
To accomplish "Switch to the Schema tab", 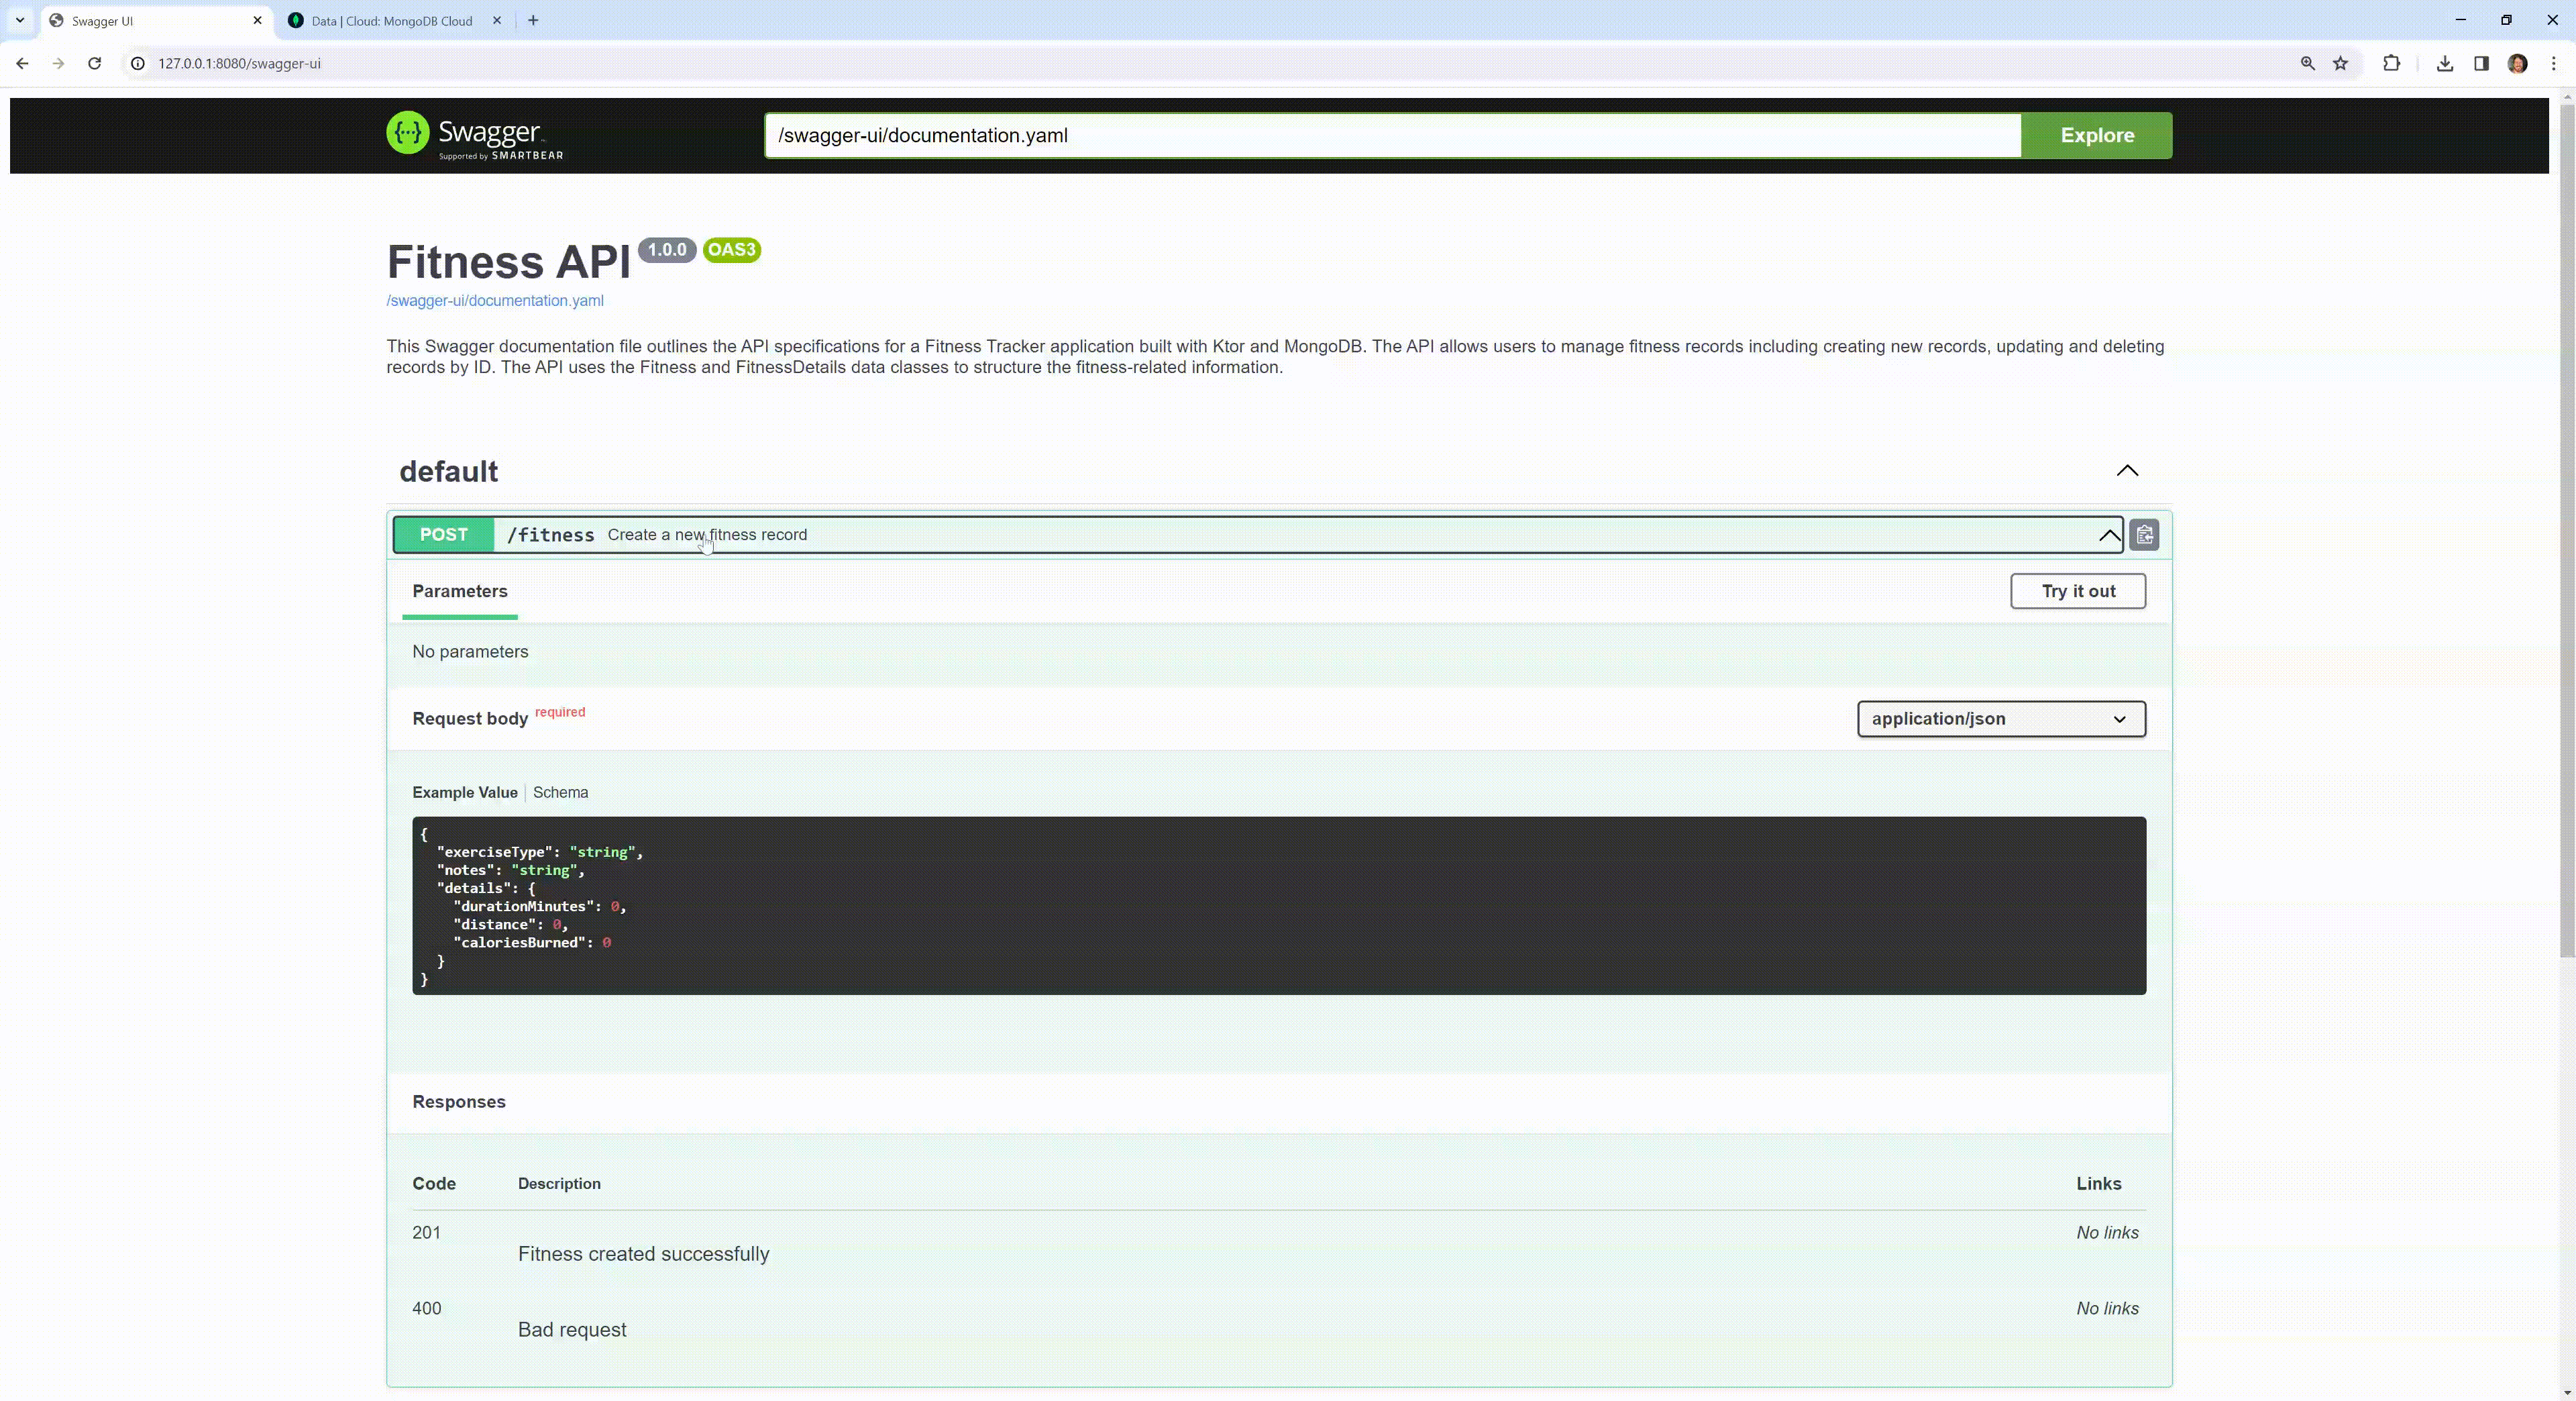I will [560, 792].
